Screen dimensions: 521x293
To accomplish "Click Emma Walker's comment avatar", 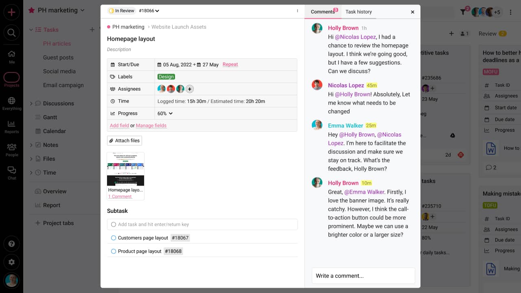I will 317,125.
